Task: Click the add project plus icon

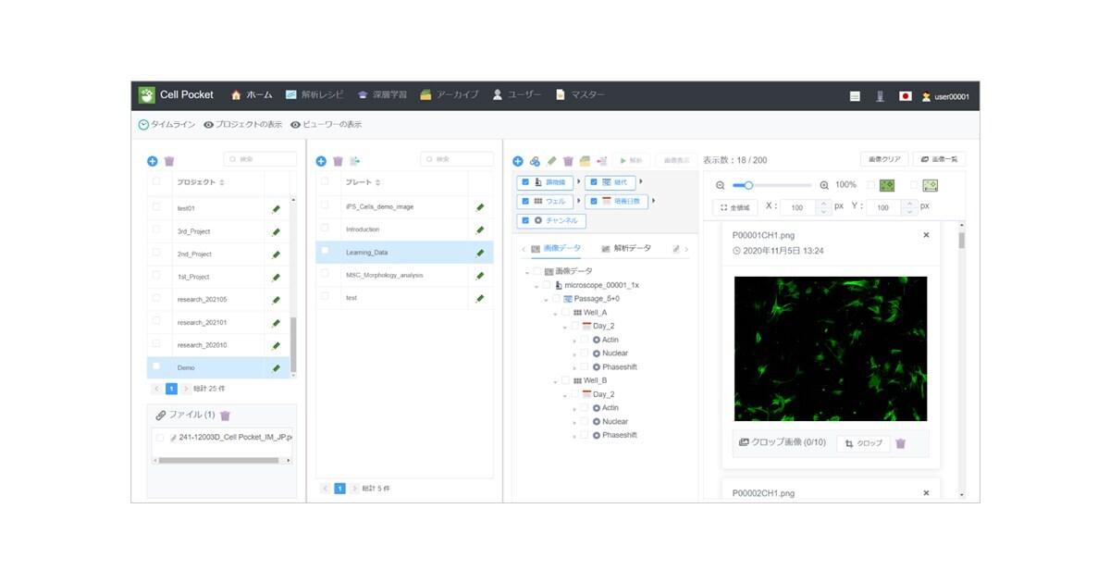Action: click(153, 161)
